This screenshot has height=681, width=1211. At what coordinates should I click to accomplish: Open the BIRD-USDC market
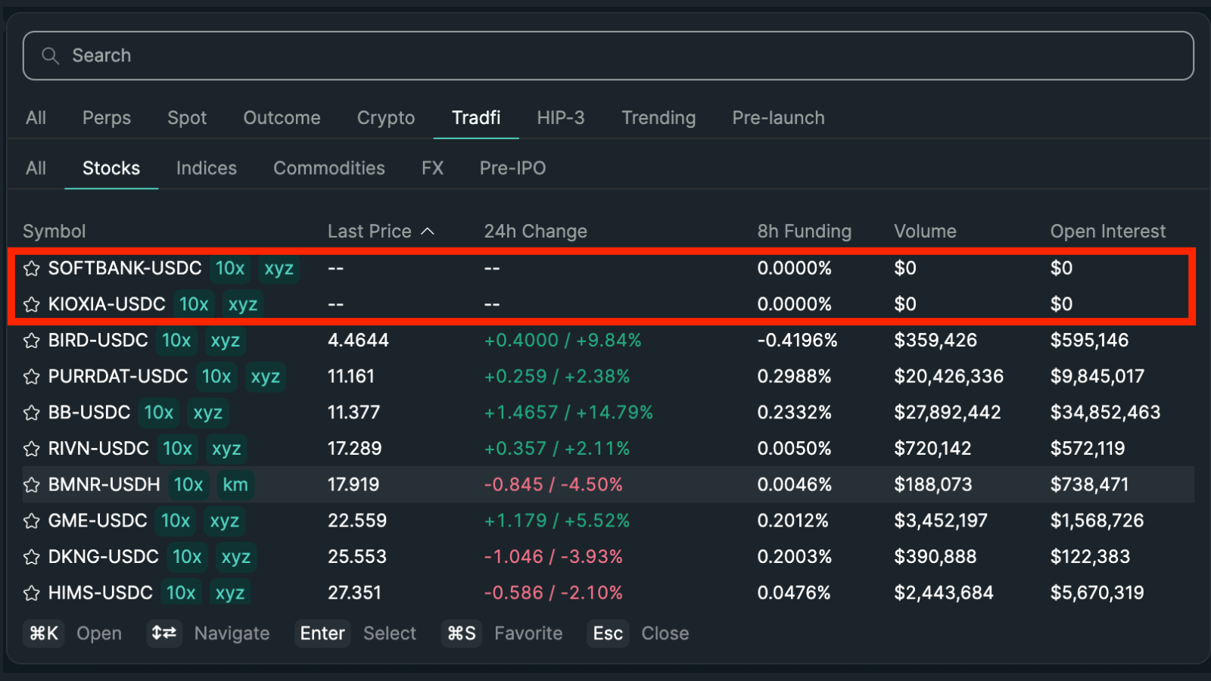click(x=609, y=340)
